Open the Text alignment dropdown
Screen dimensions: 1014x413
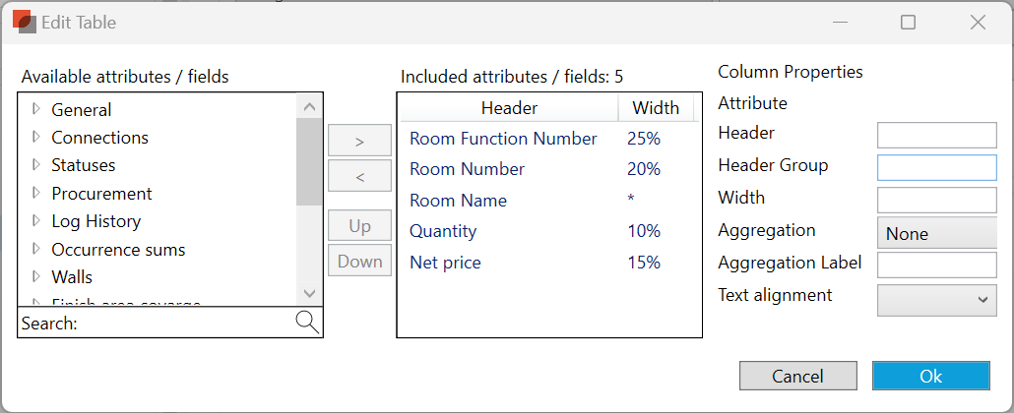click(x=936, y=300)
